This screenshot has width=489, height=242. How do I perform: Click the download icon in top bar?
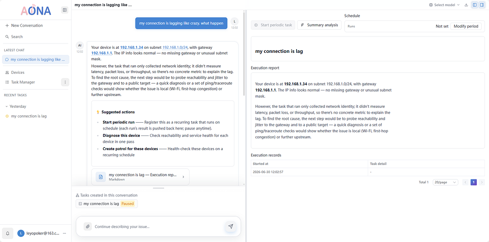coord(466,5)
